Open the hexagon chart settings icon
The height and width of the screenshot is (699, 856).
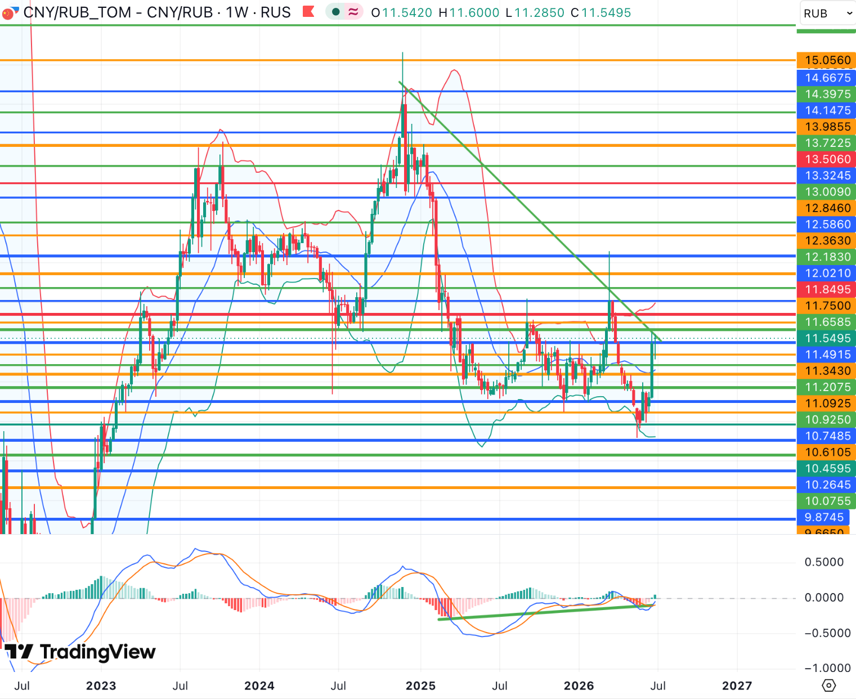point(828,685)
